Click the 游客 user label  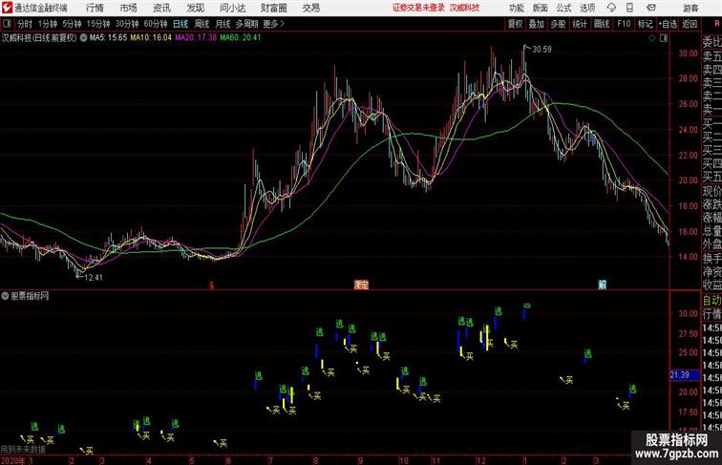[x=690, y=8]
